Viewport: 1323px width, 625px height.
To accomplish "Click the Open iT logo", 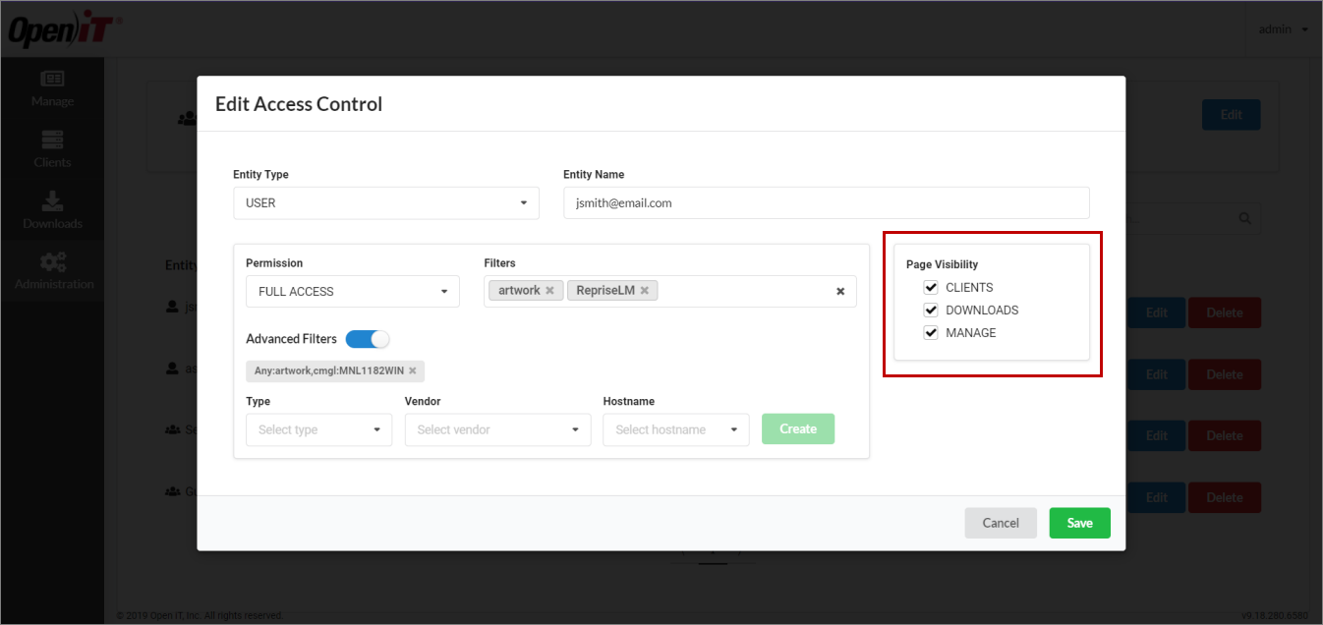I will pyautogui.click(x=63, y=31).
